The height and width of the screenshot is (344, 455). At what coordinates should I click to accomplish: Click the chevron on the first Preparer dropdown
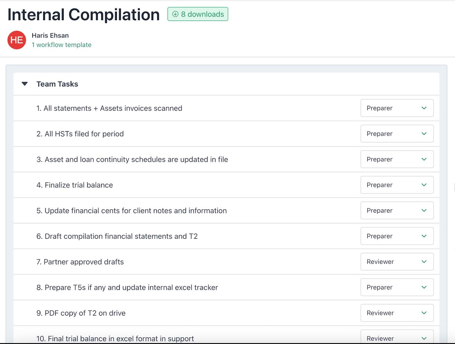click(424, 108)
